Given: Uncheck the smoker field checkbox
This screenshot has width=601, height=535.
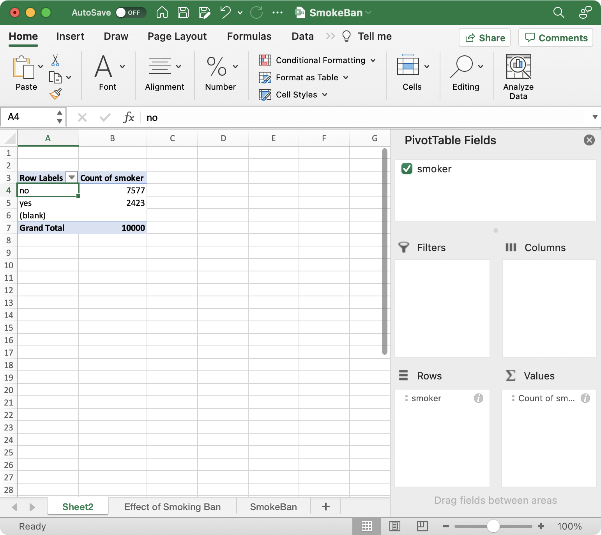Looking at the screenshot, I should click(407, 168).
